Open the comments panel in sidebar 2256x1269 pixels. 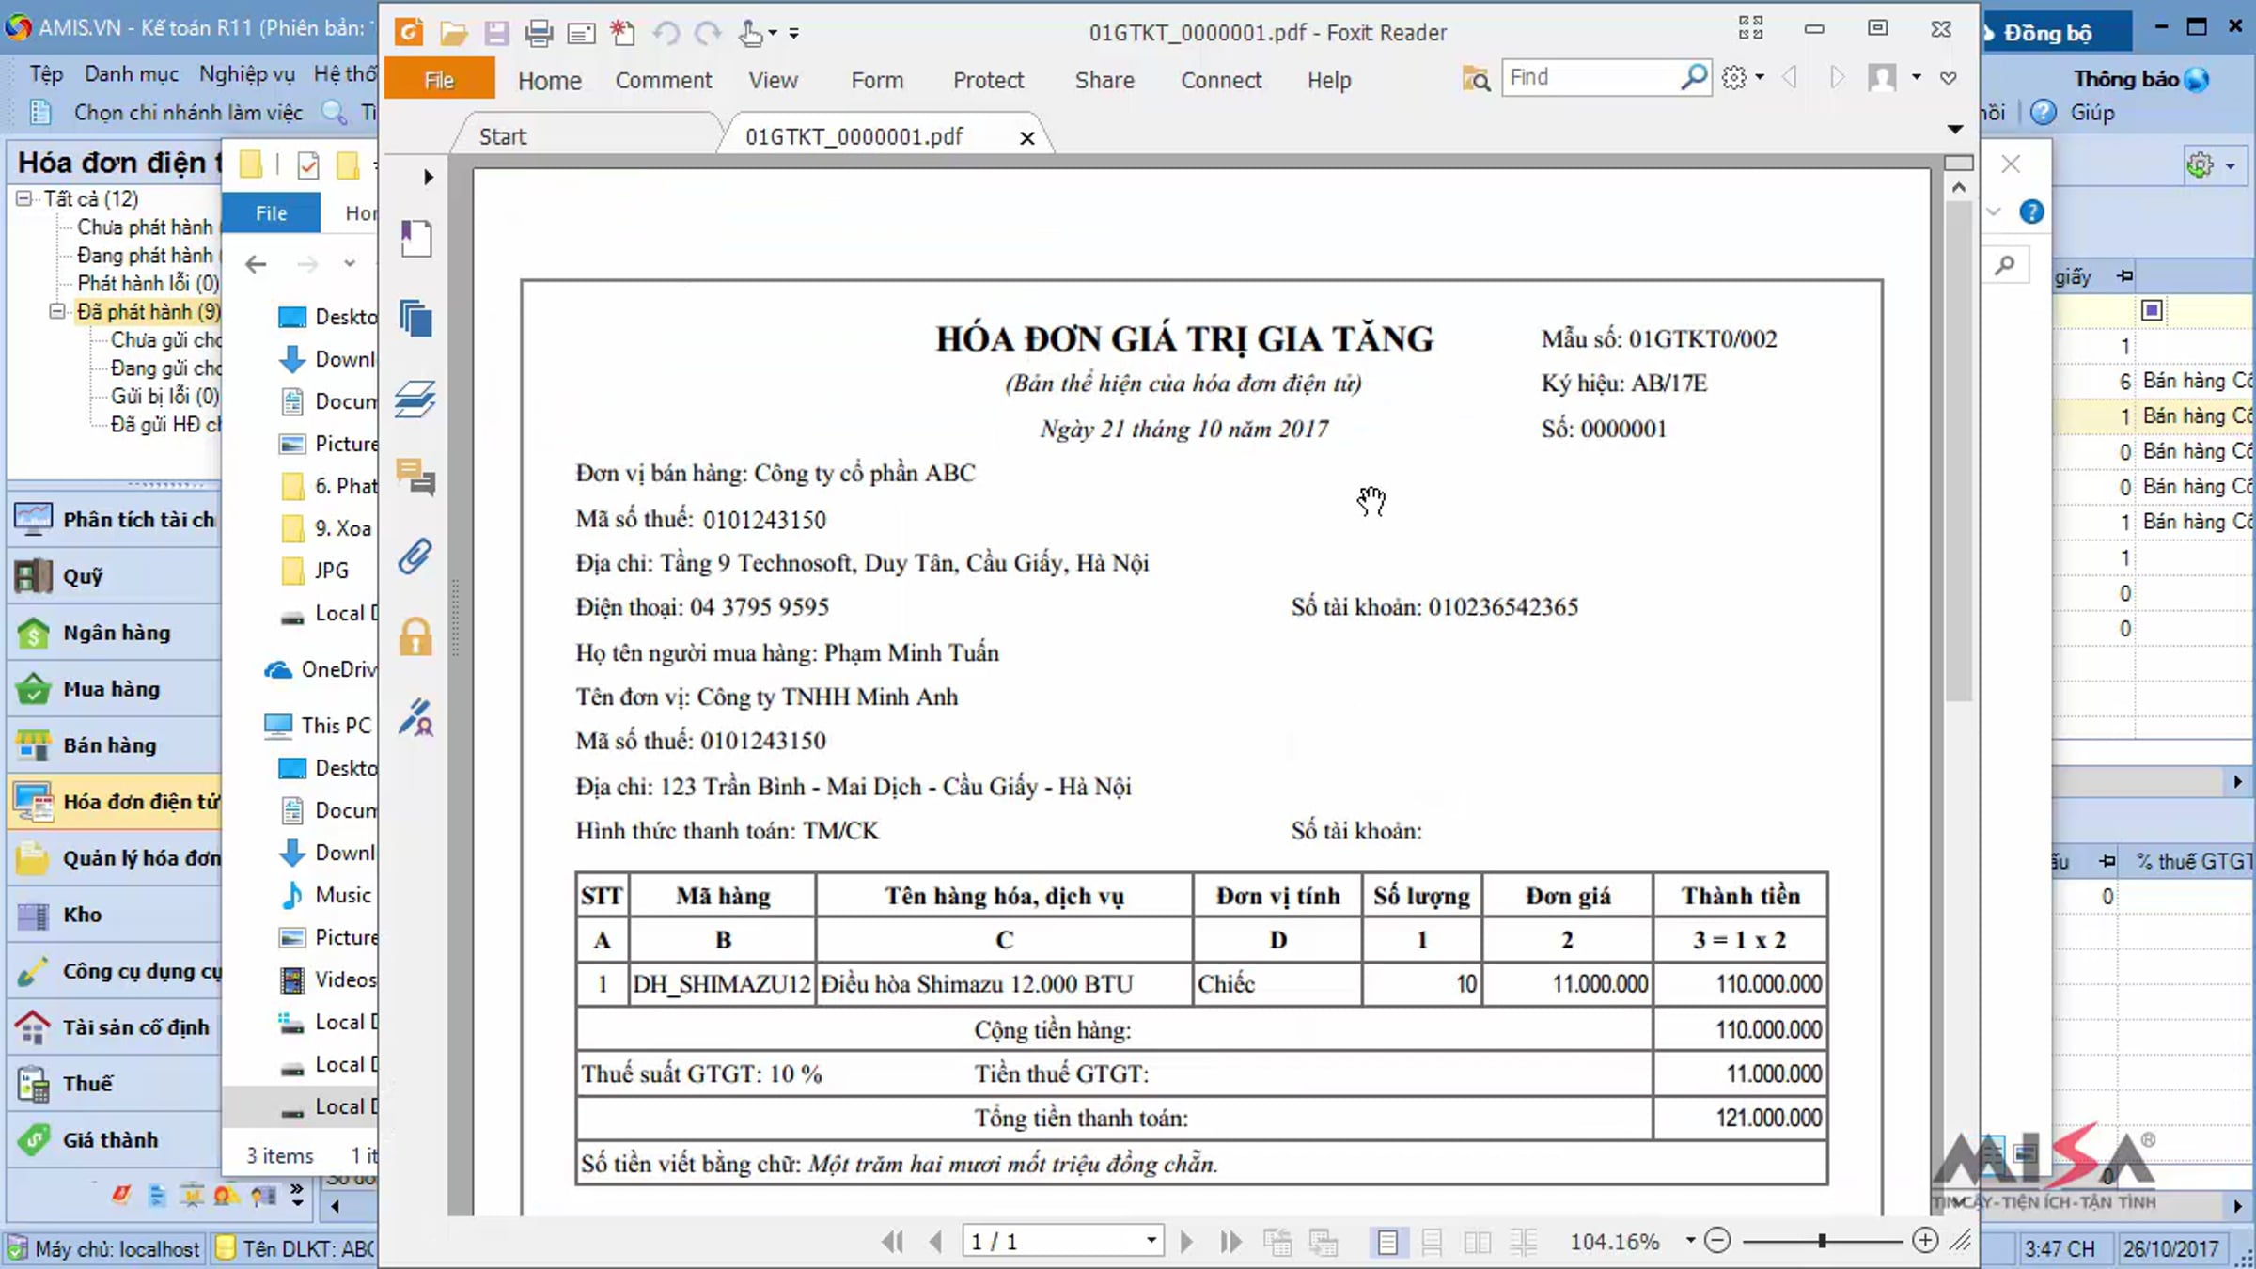coord(415,477)
